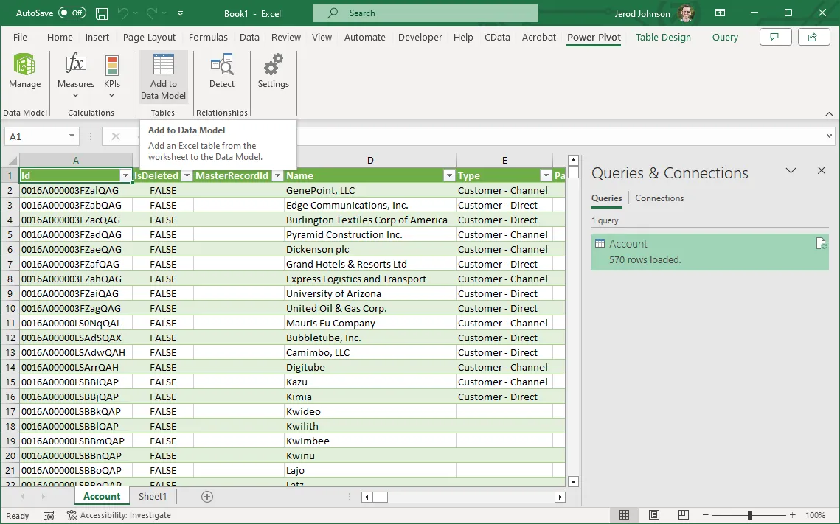Add a new sheet with plus button
This screenshot has height=524, width=840.
click(207, 497)
